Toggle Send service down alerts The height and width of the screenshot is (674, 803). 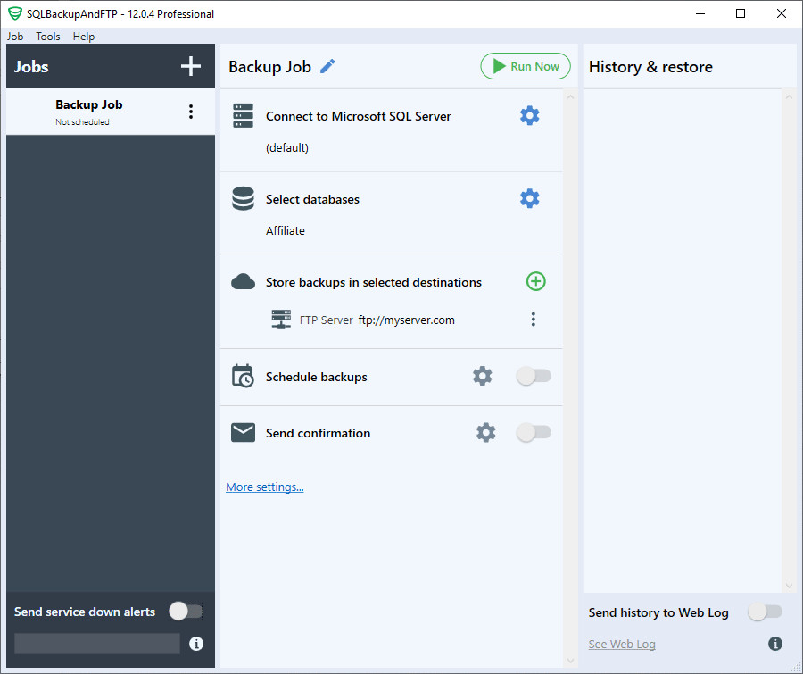[186, 611]
